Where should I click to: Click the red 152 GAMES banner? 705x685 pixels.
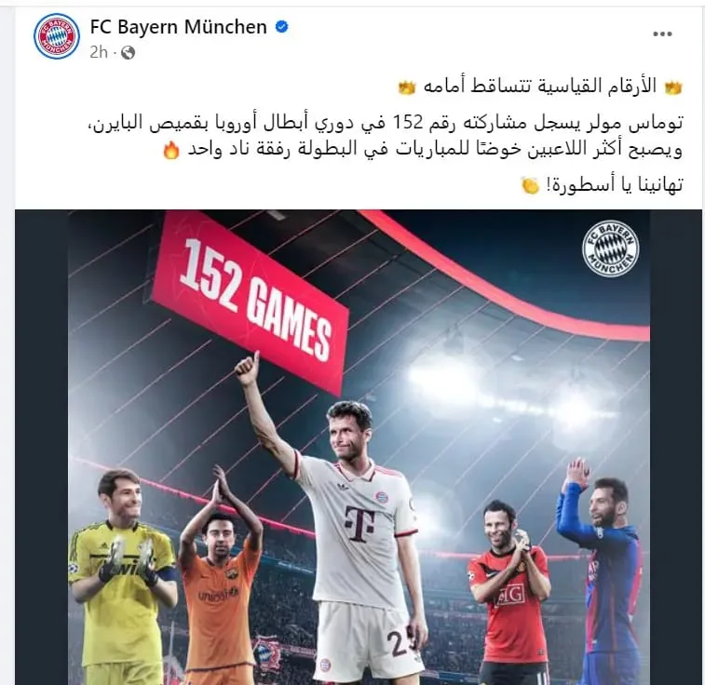(250, 302)
